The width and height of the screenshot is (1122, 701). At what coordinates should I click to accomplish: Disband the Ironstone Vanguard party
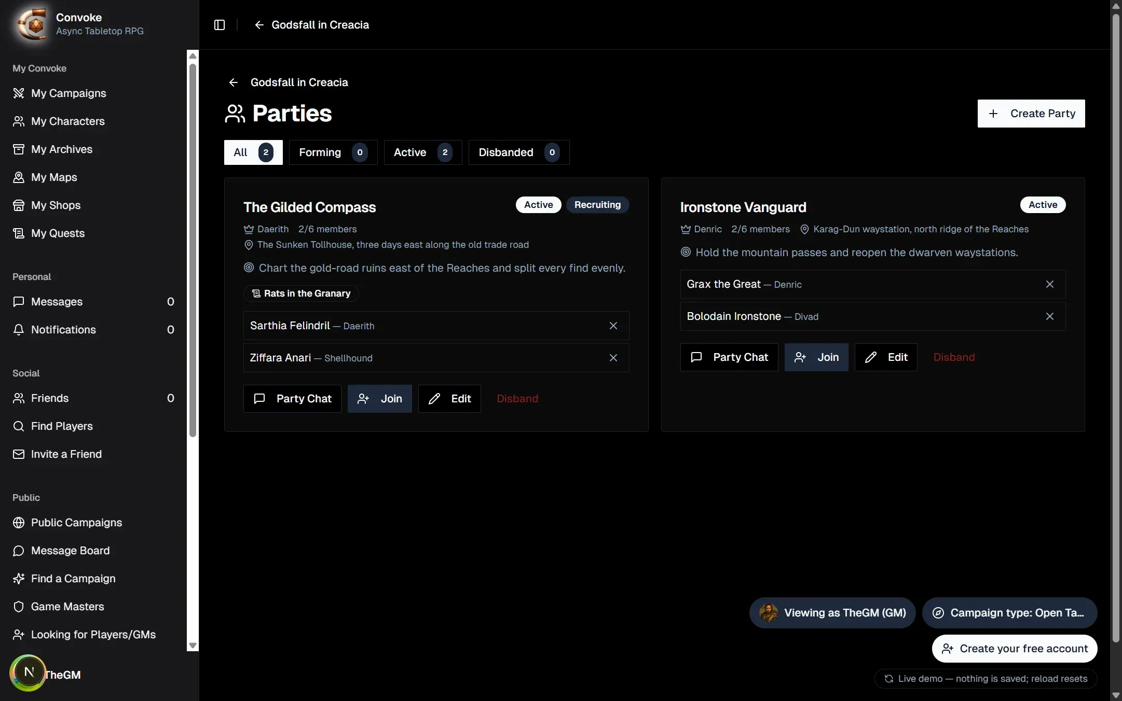click(x=954, y=357)
